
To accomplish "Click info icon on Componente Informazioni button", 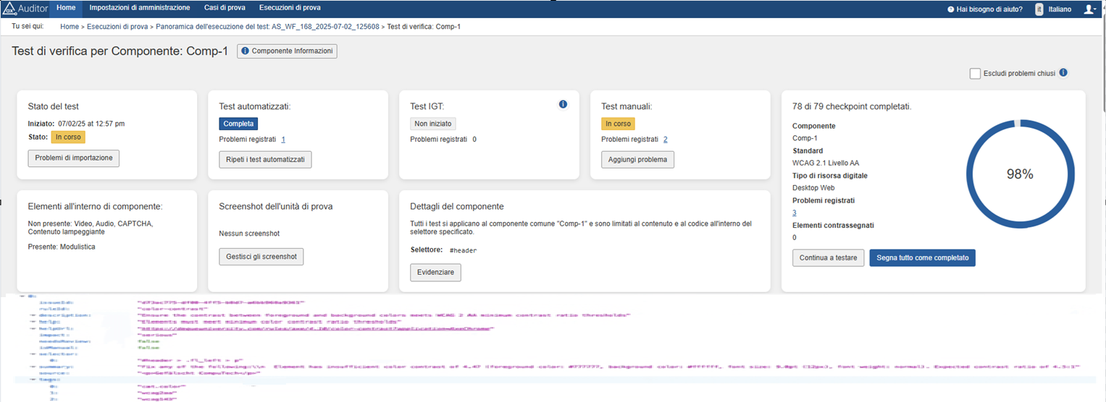I will (x=245, y=51).
